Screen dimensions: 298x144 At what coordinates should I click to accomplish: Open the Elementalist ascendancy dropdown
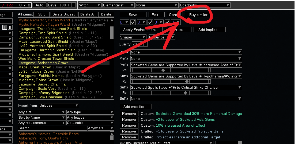(118, 5)
